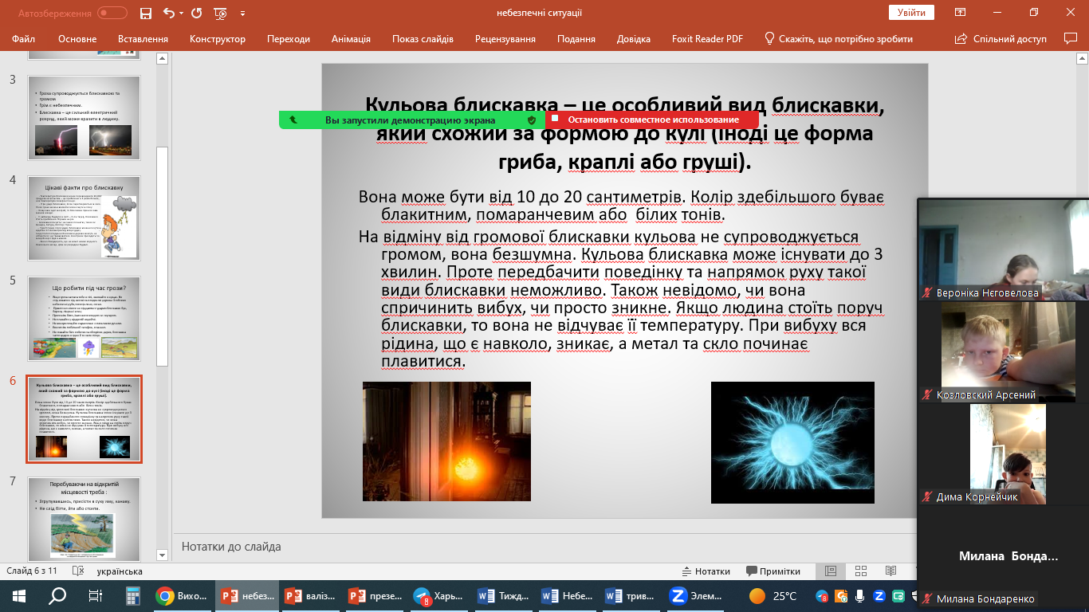The width and height of the screenshot is (1089, 612).
Task: Open the Undo history dropdown arrow
Action: click(181, 13)
